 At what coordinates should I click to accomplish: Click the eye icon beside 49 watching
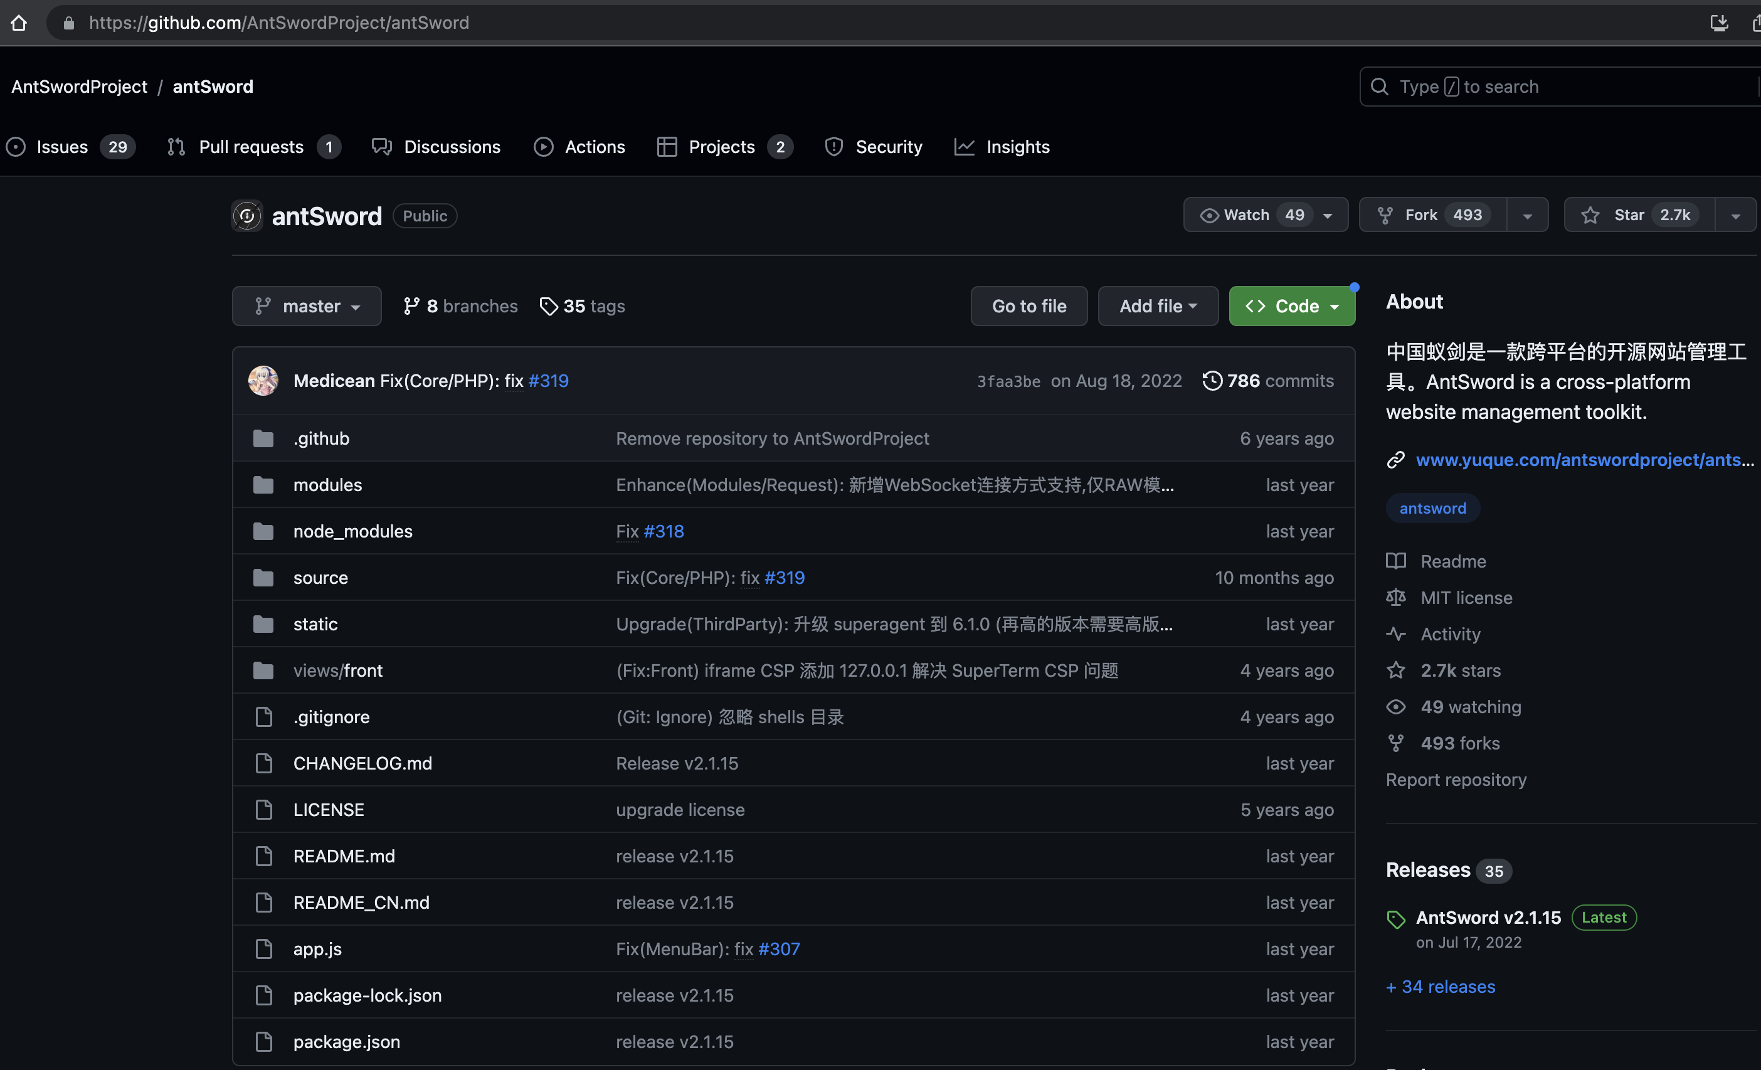[x=1396, y=707]
